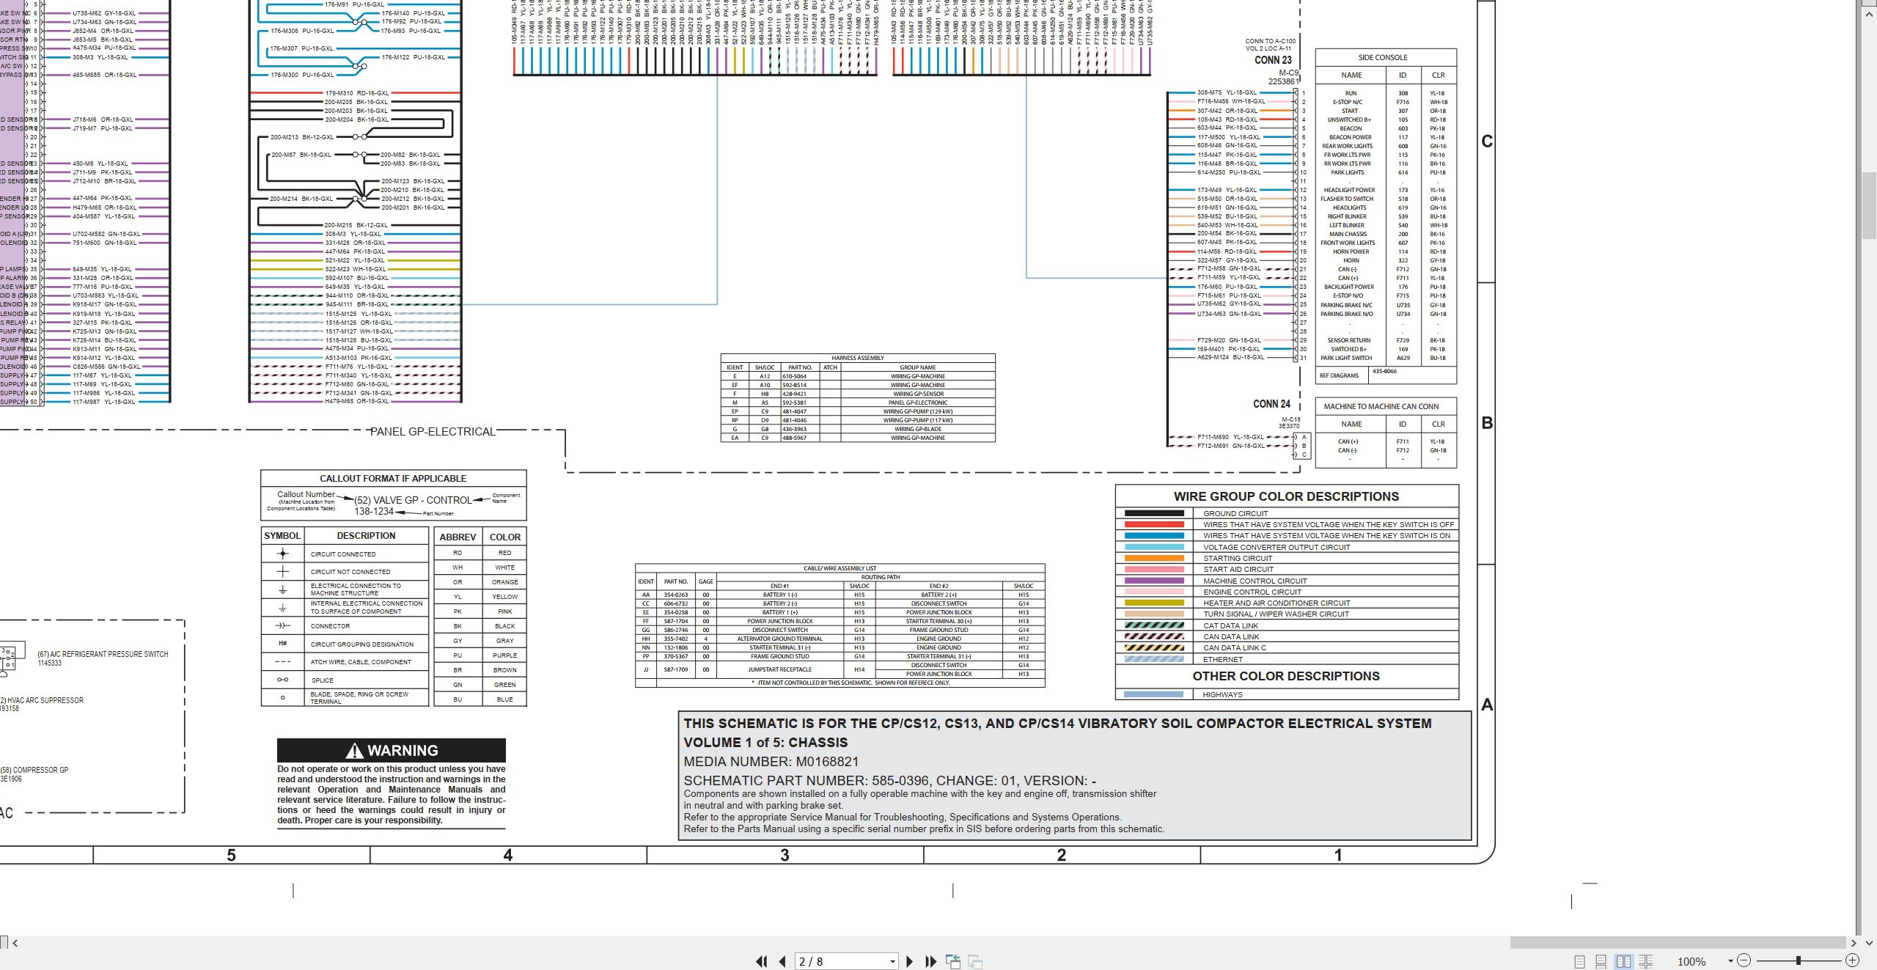Click "(67) A/C REFRIGERANT PRESSURE SWITCH" label
The width and height of the screenshot is (1877, 970).
[x=103, y=654]
